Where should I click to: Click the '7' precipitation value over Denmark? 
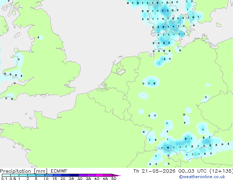click(x=162, y=11)
